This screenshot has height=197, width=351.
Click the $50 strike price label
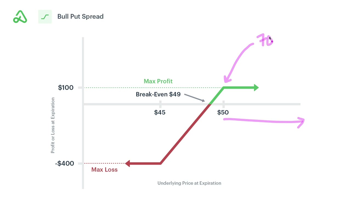click(x=223, y=112)
